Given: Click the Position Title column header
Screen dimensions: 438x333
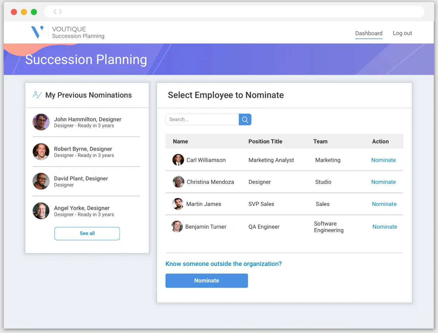Looking at the screenshot, I should click(265, 141).
